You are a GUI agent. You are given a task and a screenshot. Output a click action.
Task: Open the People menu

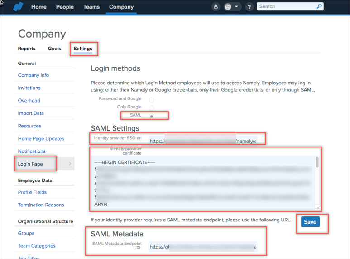tap(65, 7)
